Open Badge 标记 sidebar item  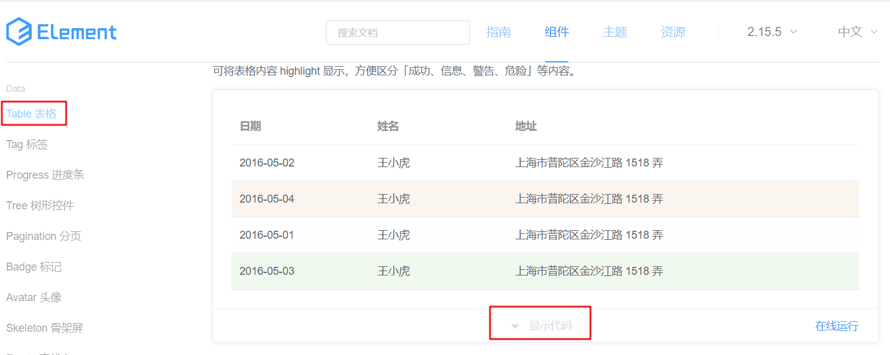pyautogui.click(x=34, y=267)
